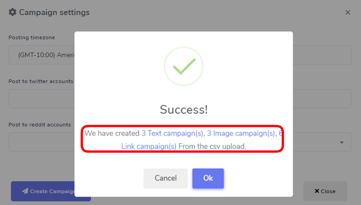Click the paper plane icon on Create Campaign
This screenshot has width=361, height=205.
(25, 191)
